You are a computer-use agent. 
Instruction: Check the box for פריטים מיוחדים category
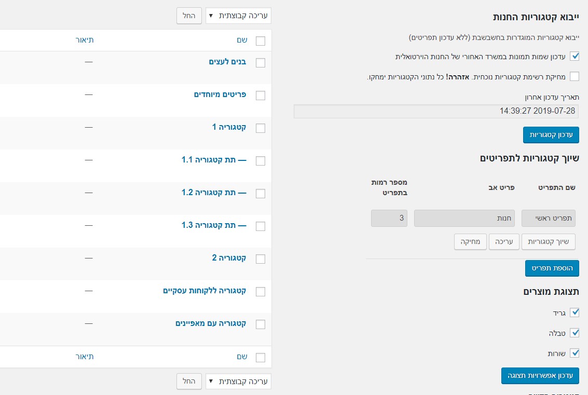click(260, 96)
